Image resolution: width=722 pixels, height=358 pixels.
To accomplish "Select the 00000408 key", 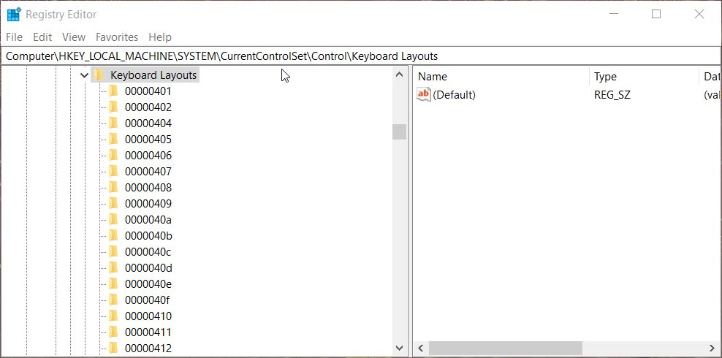I will coord(148,188).
